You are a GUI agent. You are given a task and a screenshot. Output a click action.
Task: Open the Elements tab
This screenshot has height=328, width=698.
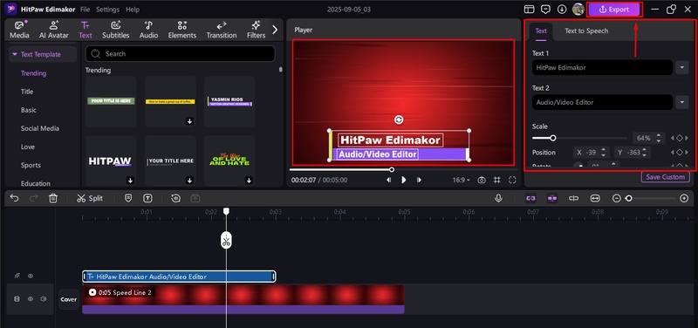point(182,30)
